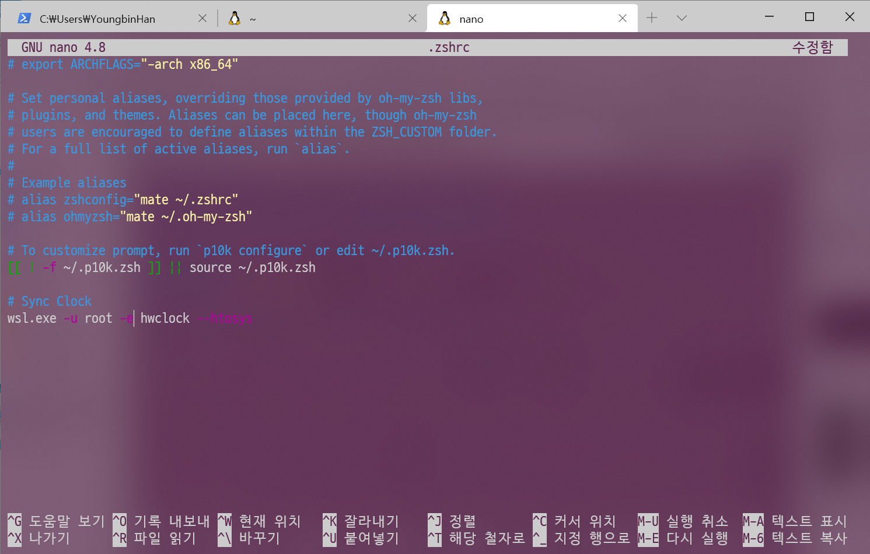This screenshot has width=870, height=554.
Task: Click the Linux penguin icon on second tab
Action: [x=235, y=19]
